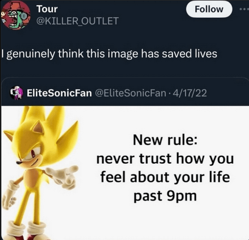The image size is (249, 240).
Task: Click the 'never trust how you' line
Action: [165, 158]
